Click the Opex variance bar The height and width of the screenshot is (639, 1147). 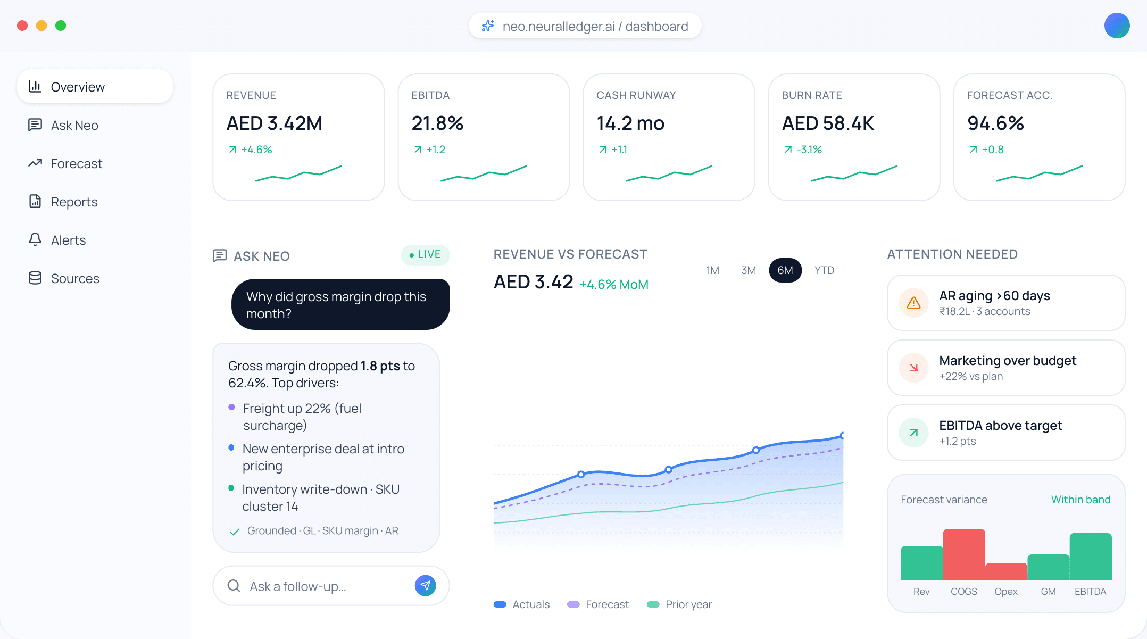coord(1006,571)
